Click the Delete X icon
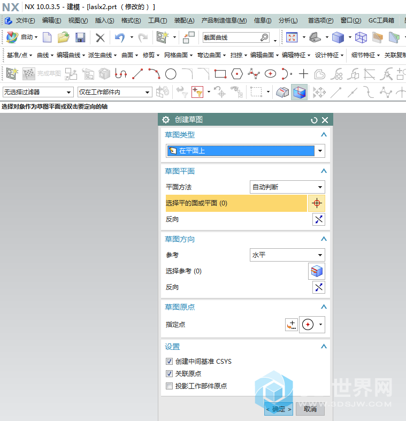 point(100,37)
